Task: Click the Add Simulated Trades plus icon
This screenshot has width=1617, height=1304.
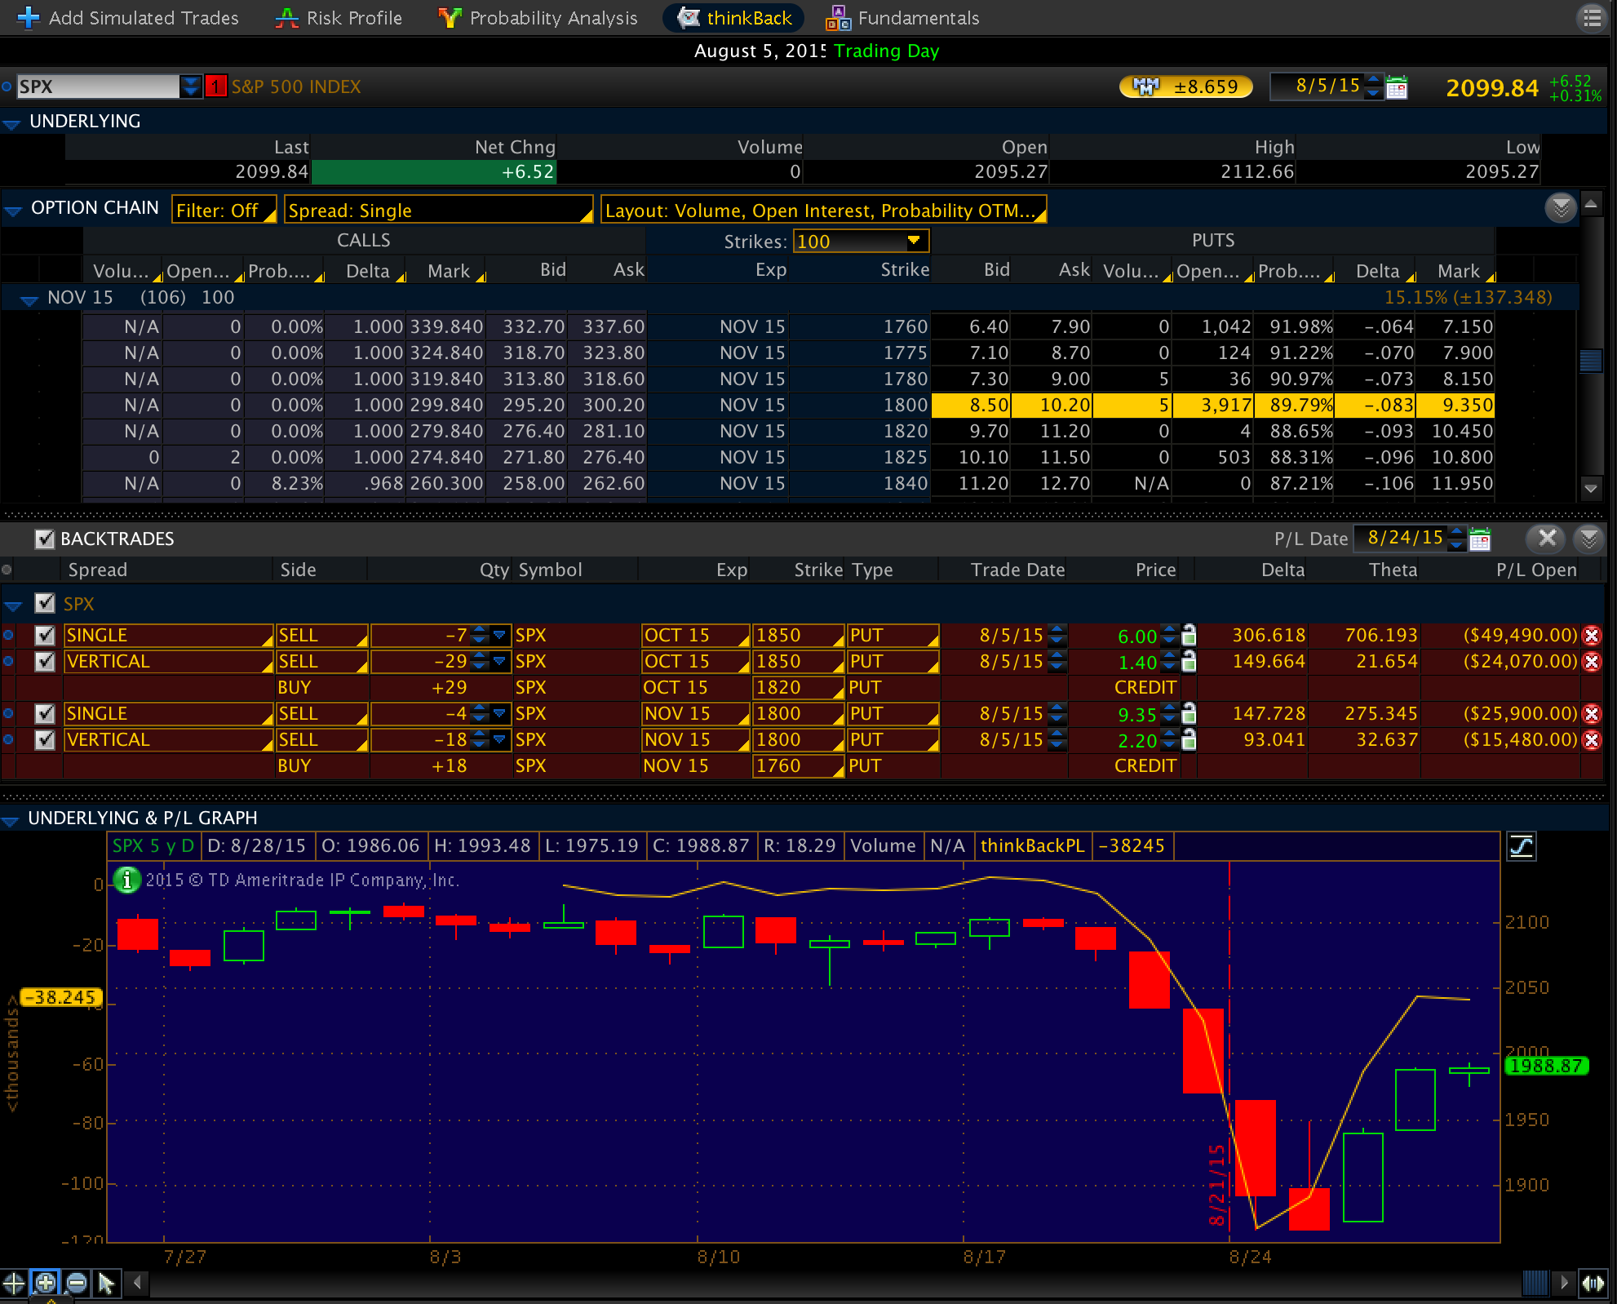Action: pos(28,17)
